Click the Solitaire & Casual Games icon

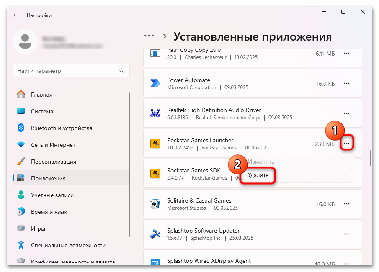(x=155, y=204)
